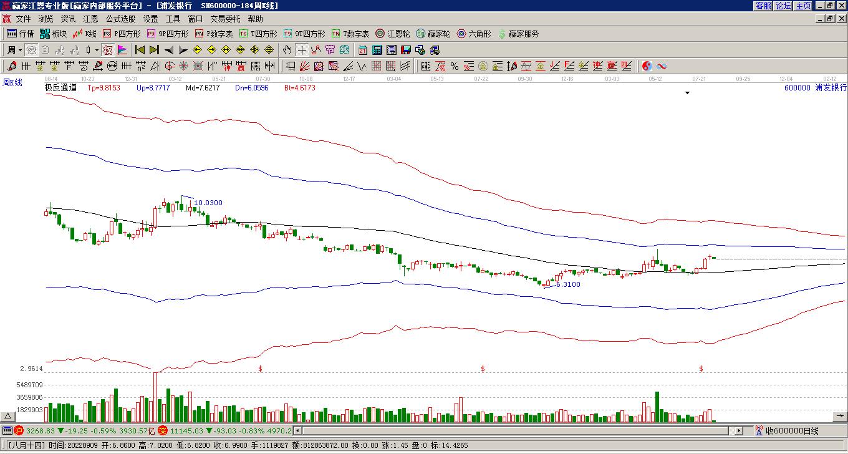
Task: Open the 江恩 menu
Action: pyautogui.click(x=90, y=19)
